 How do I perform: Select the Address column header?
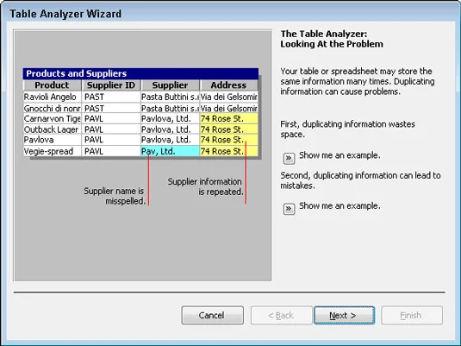[228, 85]
